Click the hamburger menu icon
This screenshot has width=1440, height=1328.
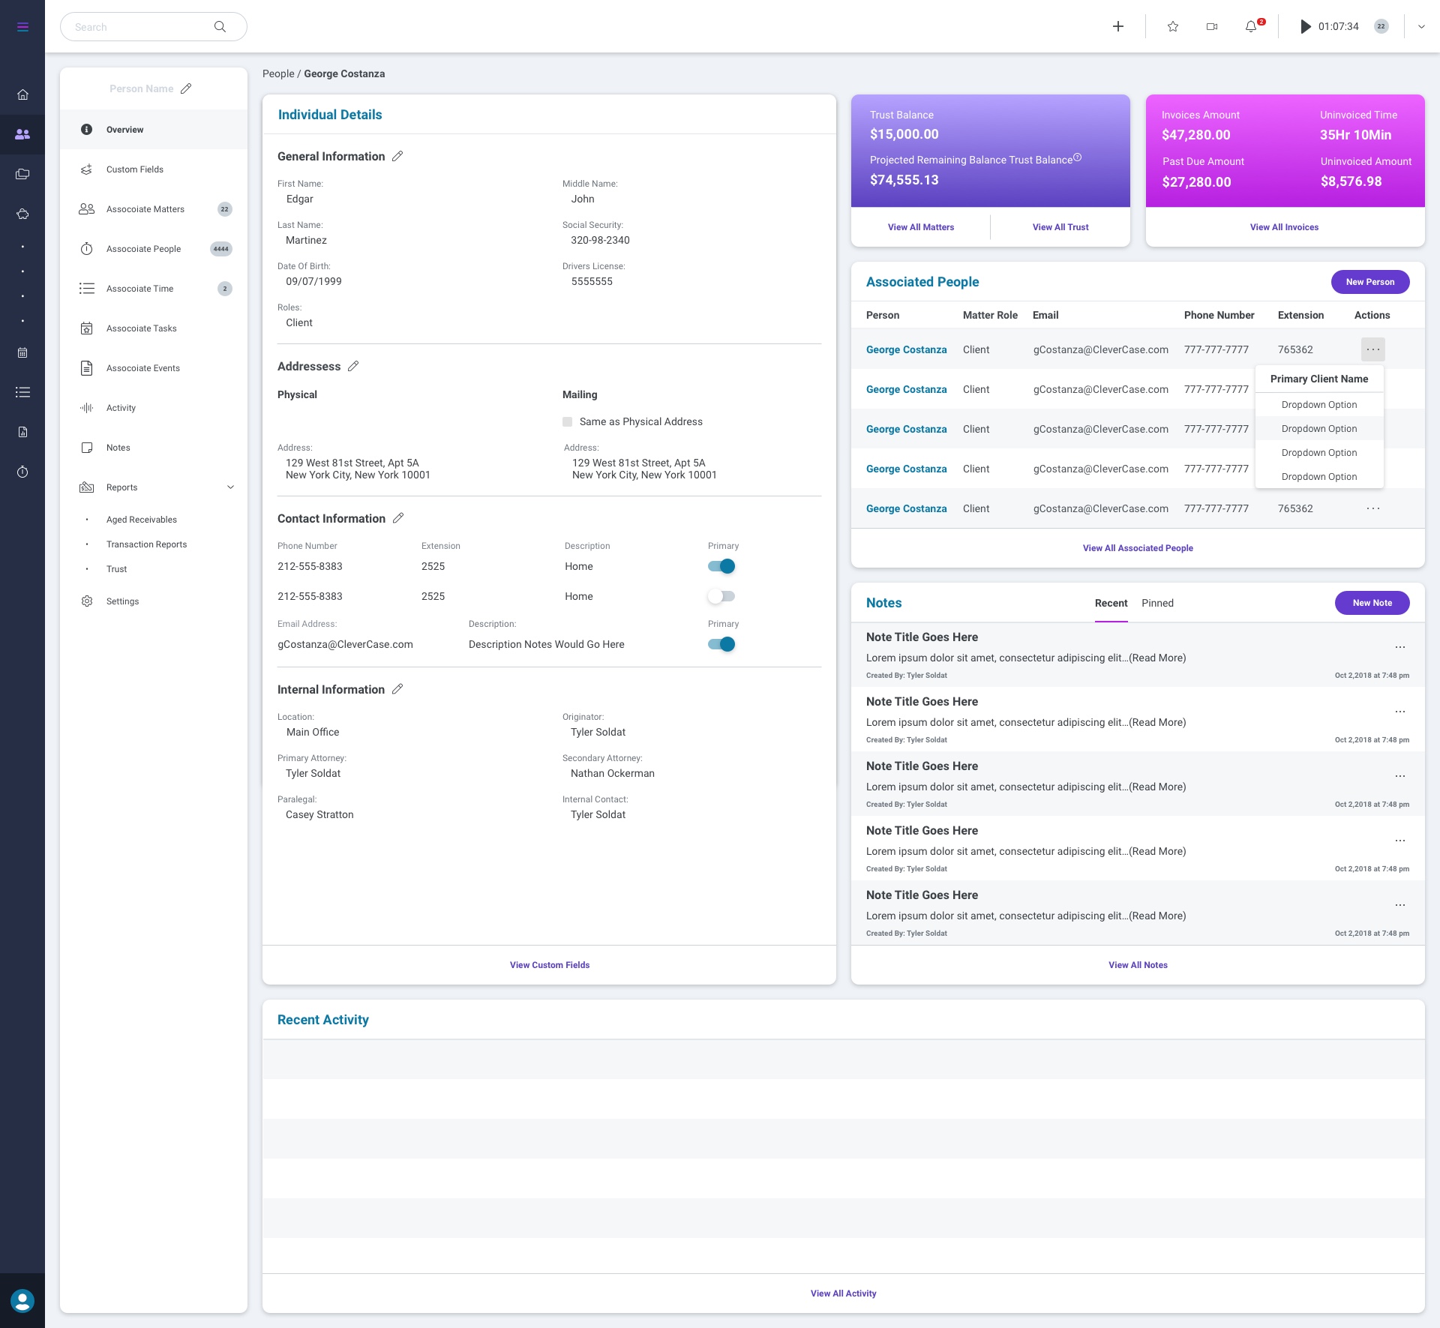click(22, 27)
